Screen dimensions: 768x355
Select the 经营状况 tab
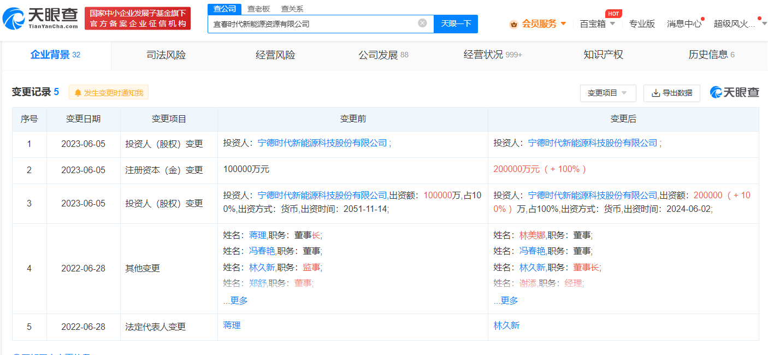pyautogui.click(x=493, y=55)
